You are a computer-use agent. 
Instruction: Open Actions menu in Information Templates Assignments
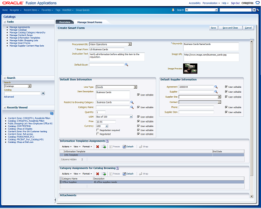point(66,147)
